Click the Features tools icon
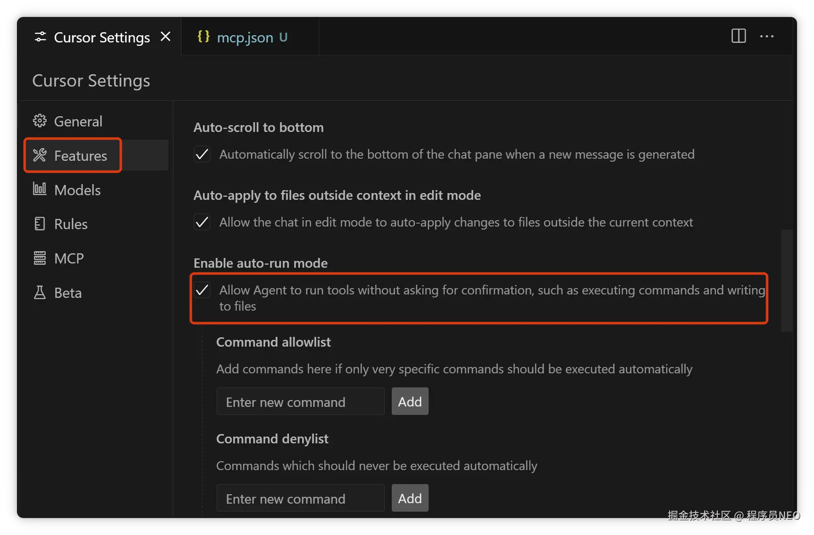 [40, 155]
